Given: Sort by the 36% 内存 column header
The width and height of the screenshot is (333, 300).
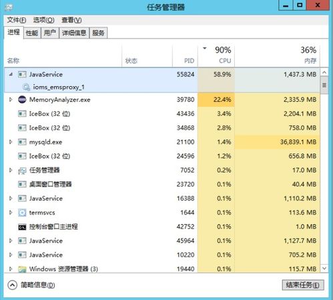Looking at the screenshot, I should pos(278,55).
